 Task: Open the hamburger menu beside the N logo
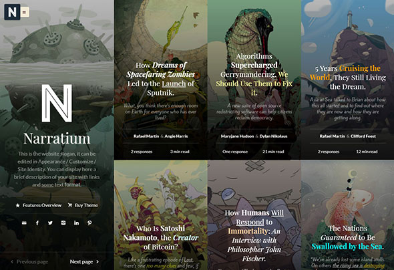[25, 12]
